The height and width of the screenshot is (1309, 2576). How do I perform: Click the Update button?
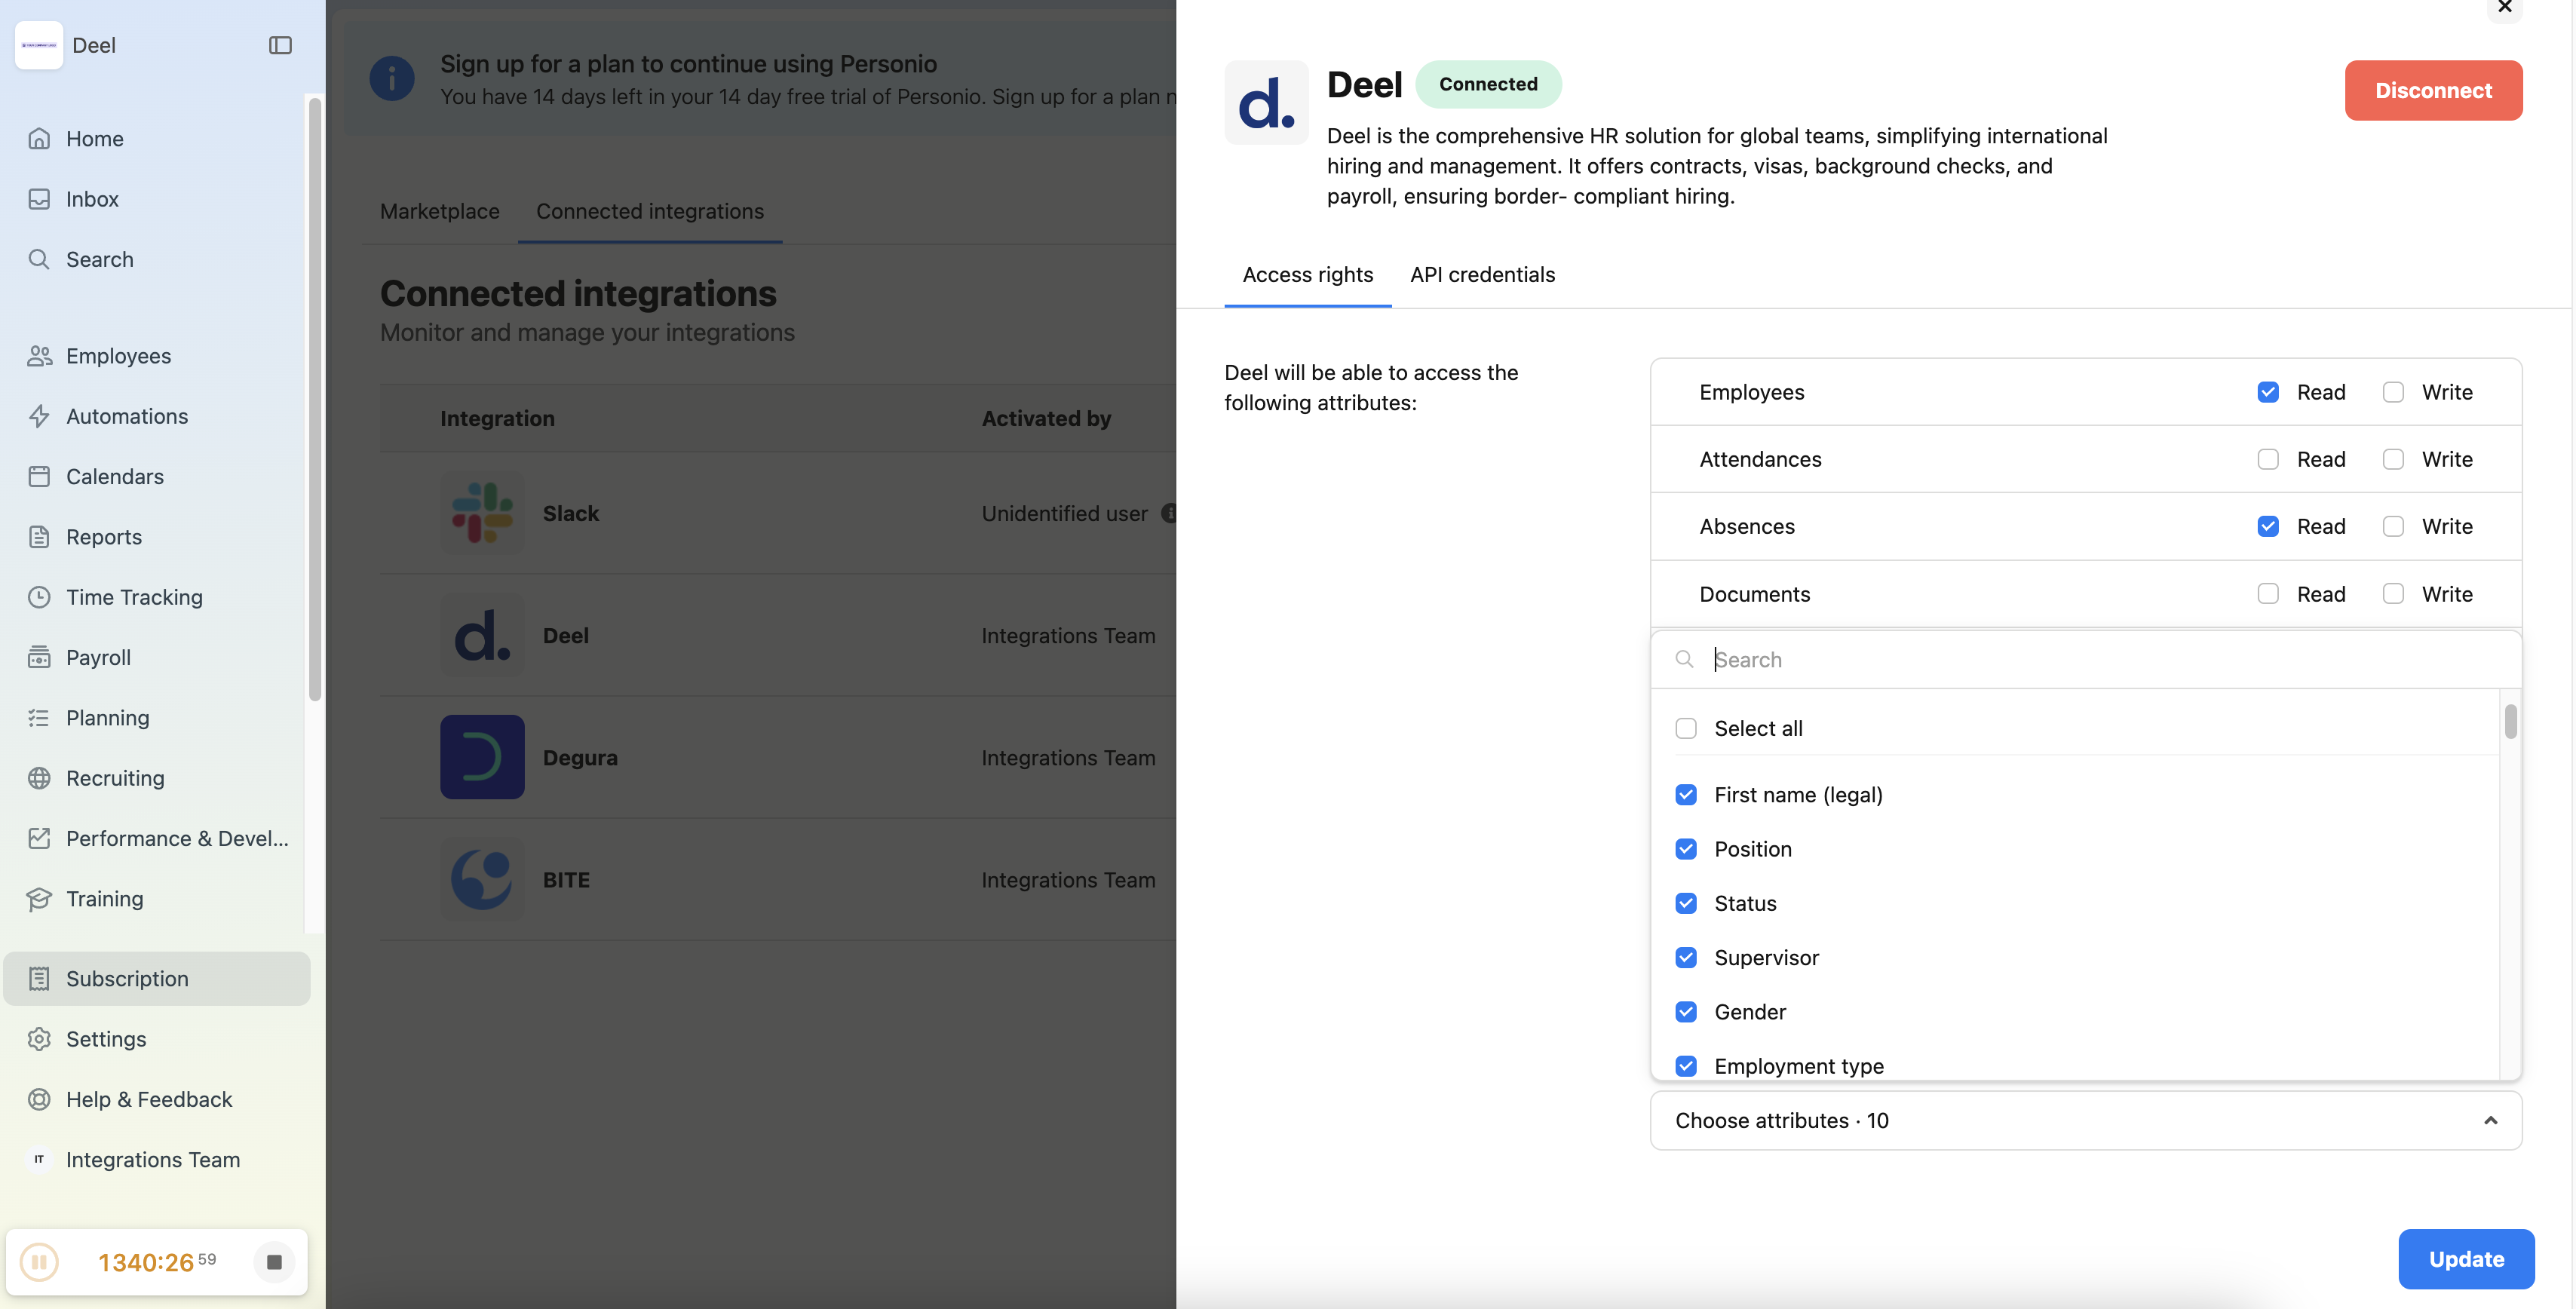point(2466,1258)
